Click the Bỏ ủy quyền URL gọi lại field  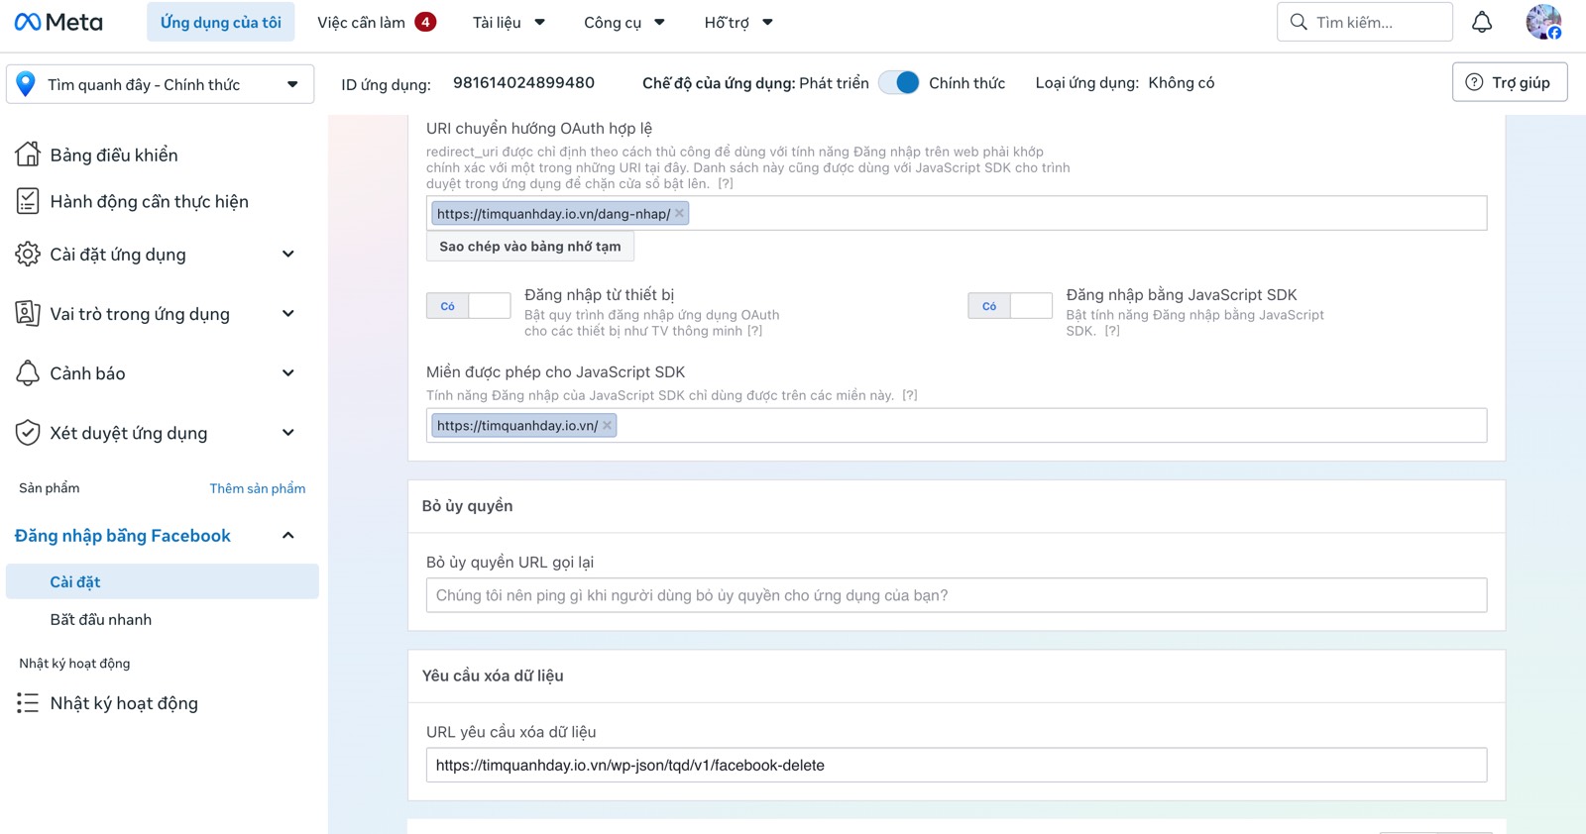[x=957, y=595]
